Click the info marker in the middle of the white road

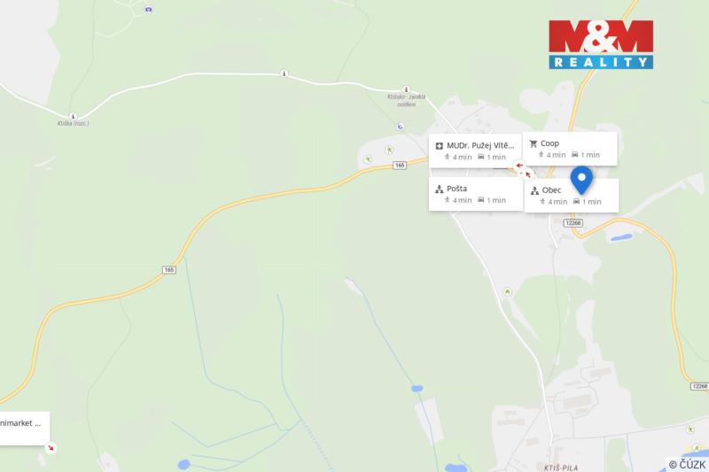(284, 74)
